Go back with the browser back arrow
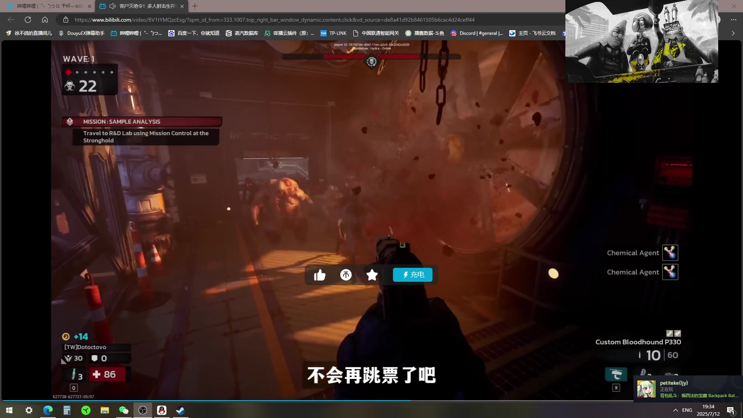This screenshot has height=418, width=743. click(x=11, y=20)
